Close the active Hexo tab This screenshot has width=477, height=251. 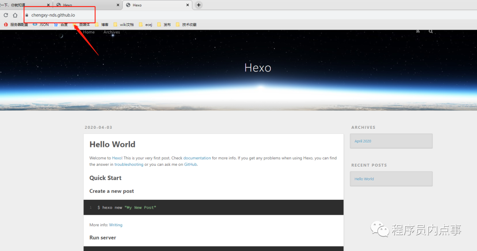[x=187, y=5]
